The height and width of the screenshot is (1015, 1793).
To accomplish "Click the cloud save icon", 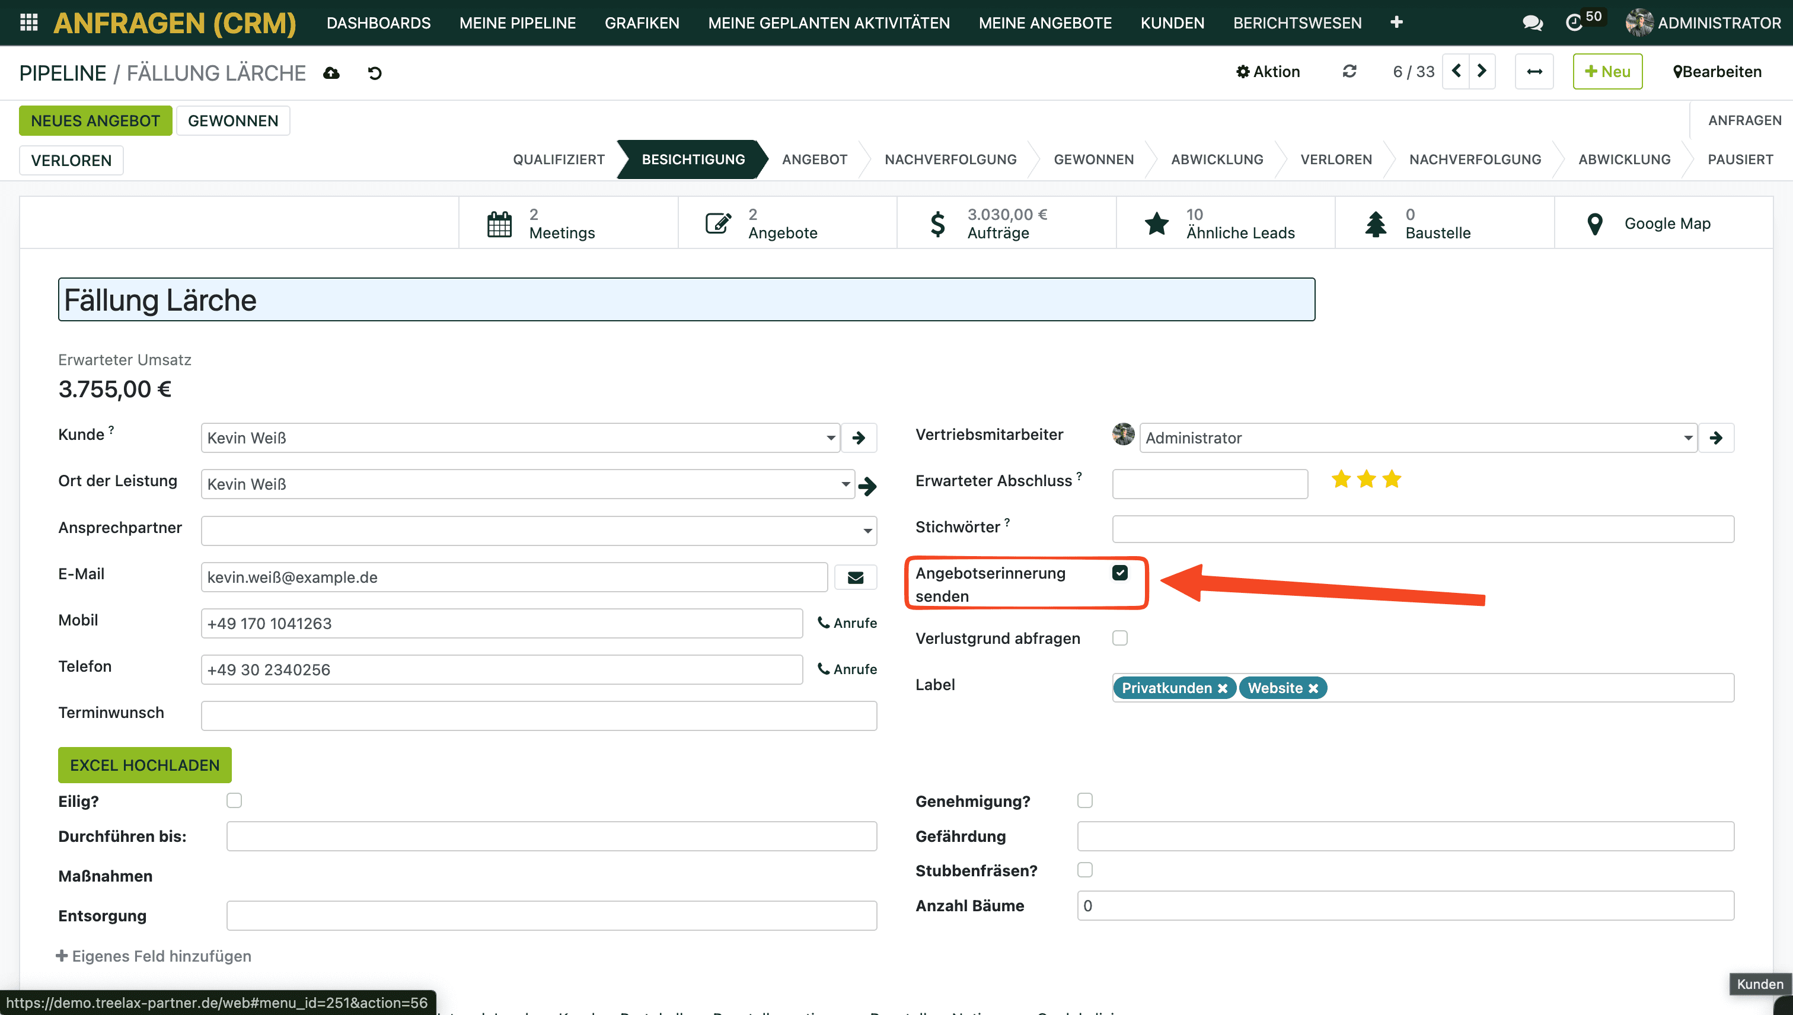I will pyautogui.click(x=331, y=73).
